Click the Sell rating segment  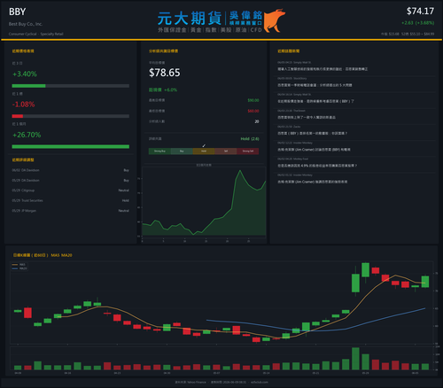[x=226, y=151]
